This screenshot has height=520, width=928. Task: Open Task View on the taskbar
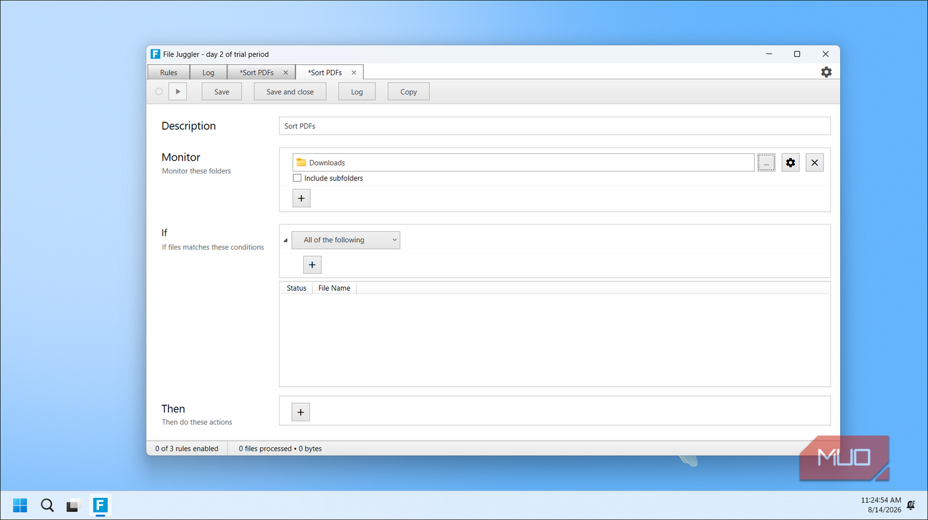coord(74,505)
